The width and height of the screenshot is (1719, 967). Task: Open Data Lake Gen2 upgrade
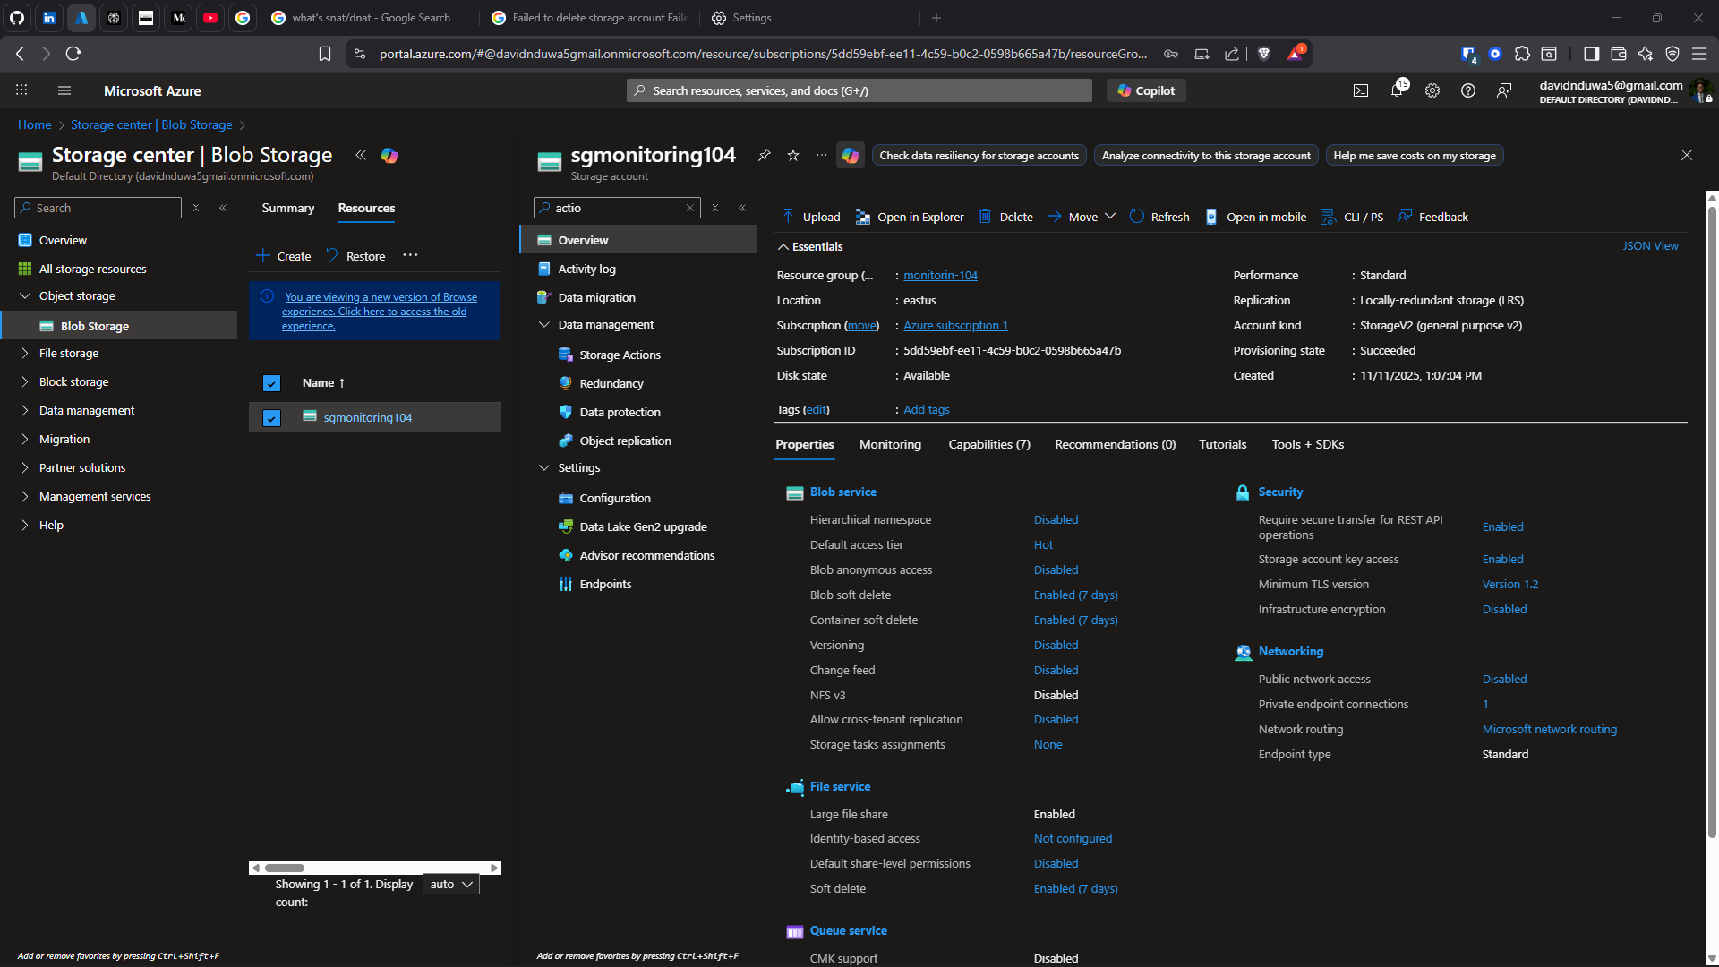pyautogui.click(x=643, y=526)
